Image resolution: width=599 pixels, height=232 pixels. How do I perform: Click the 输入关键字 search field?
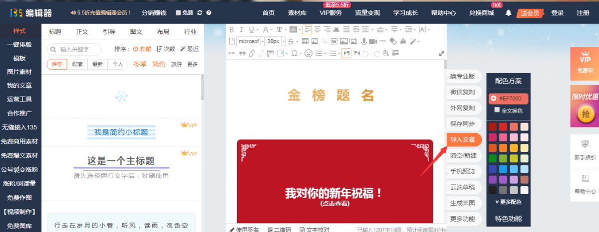74,49
